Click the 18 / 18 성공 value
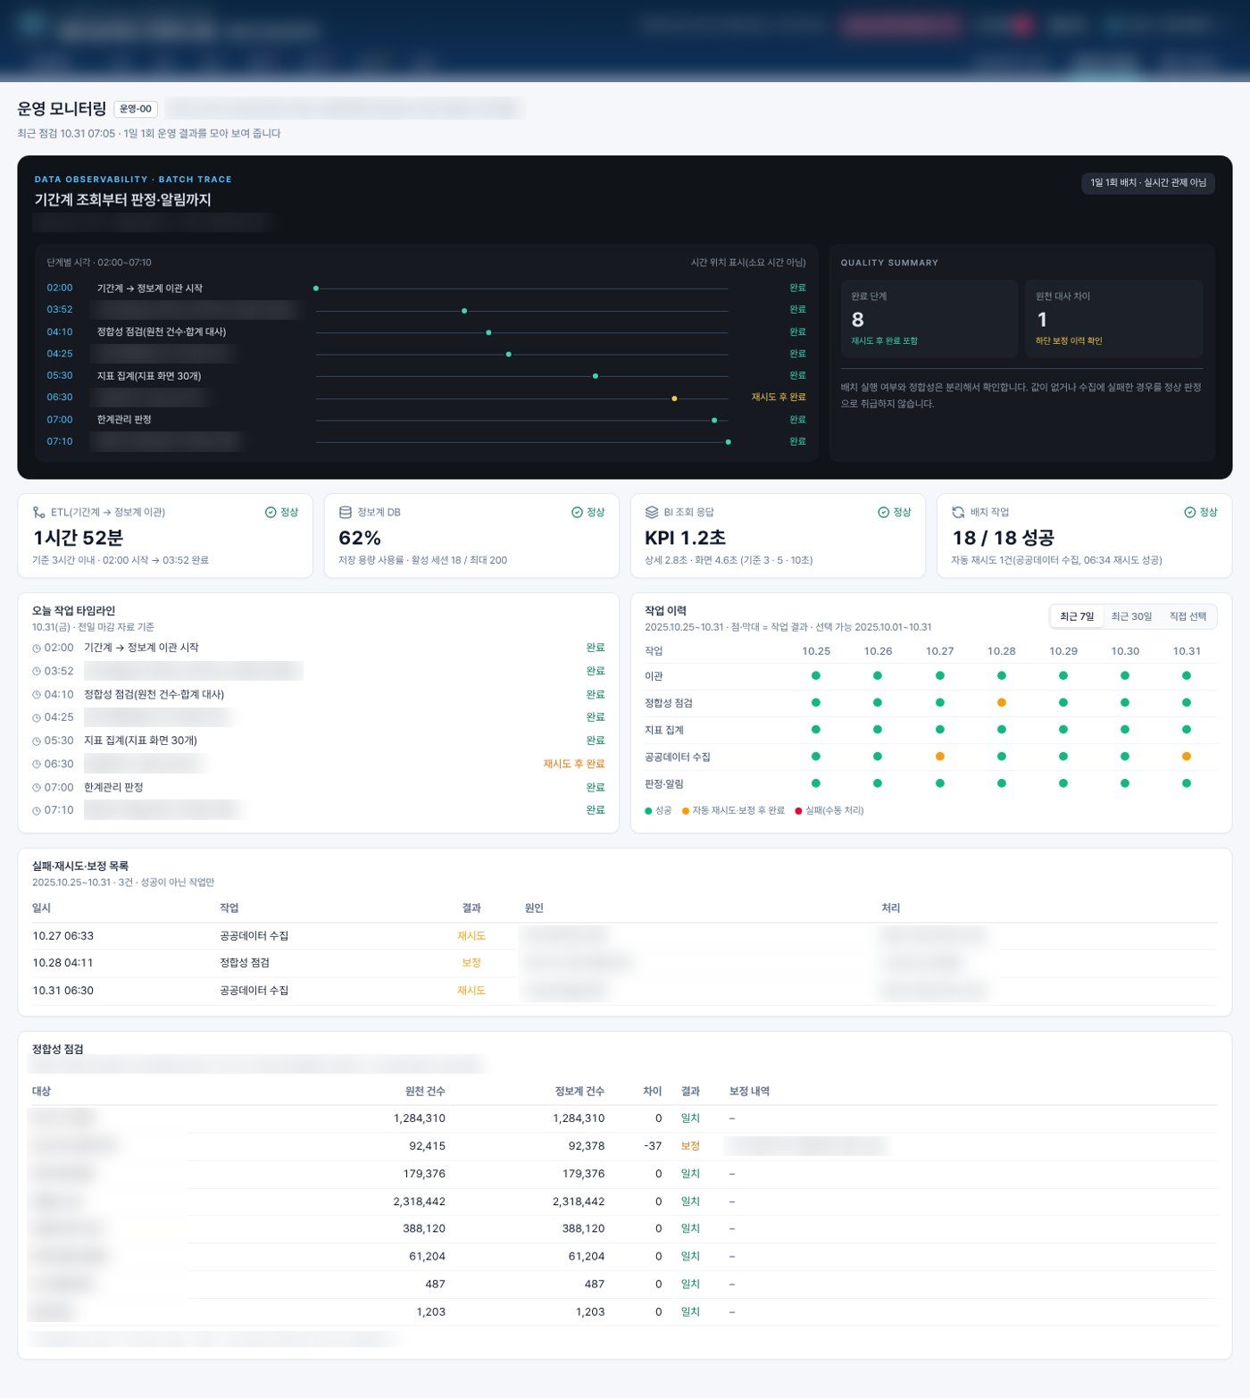The image size is (1250, 1398). [x=1003, y=538]
